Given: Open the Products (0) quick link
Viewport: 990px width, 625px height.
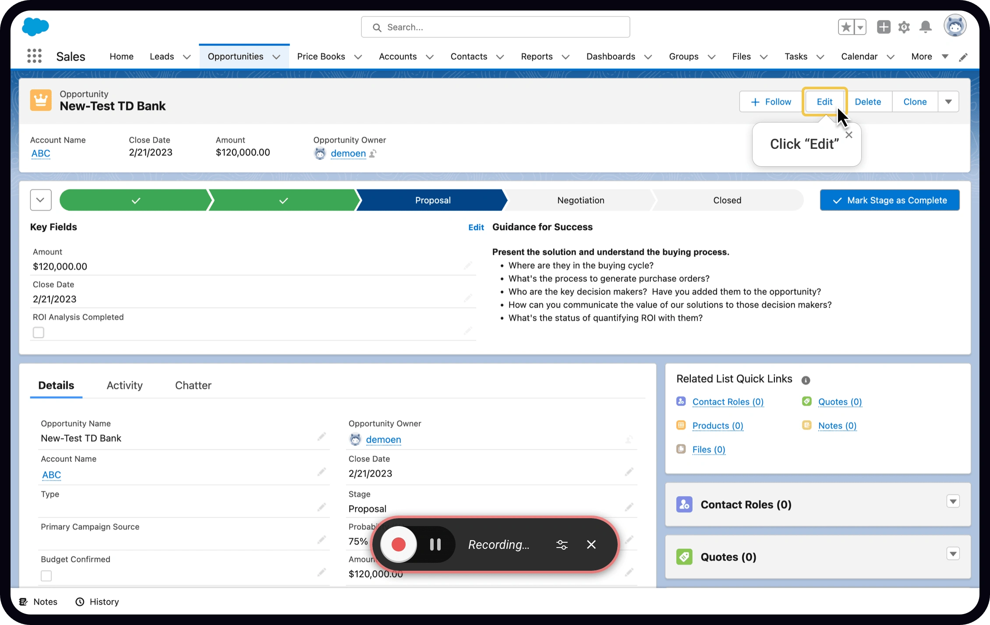Looking at the screenshot, I should [x=717, y=425].
